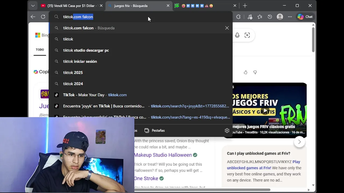Pick the 'tiktok 2025' suggestion
Viewport: 344px width, 193px height.
pyautogui.click(x=141, y=73)
